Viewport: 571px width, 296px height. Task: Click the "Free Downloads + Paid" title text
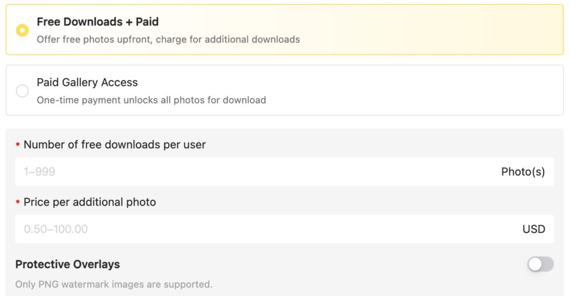pyautogui.click(x=98, y=22)
